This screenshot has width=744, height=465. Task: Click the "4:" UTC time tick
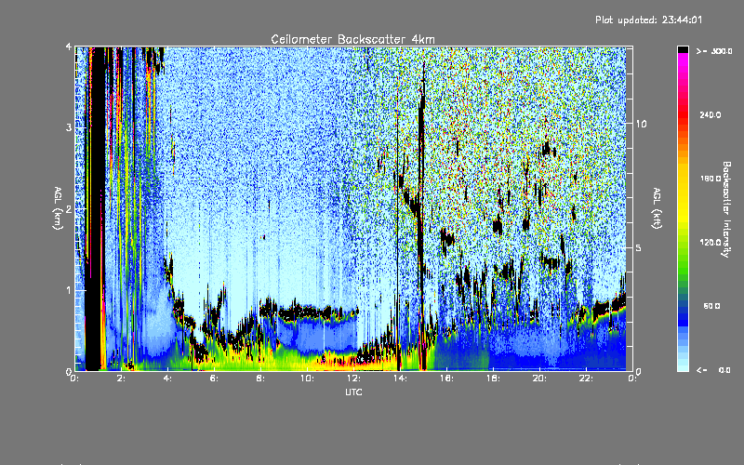pyautogui.click(x=168, y=379)
